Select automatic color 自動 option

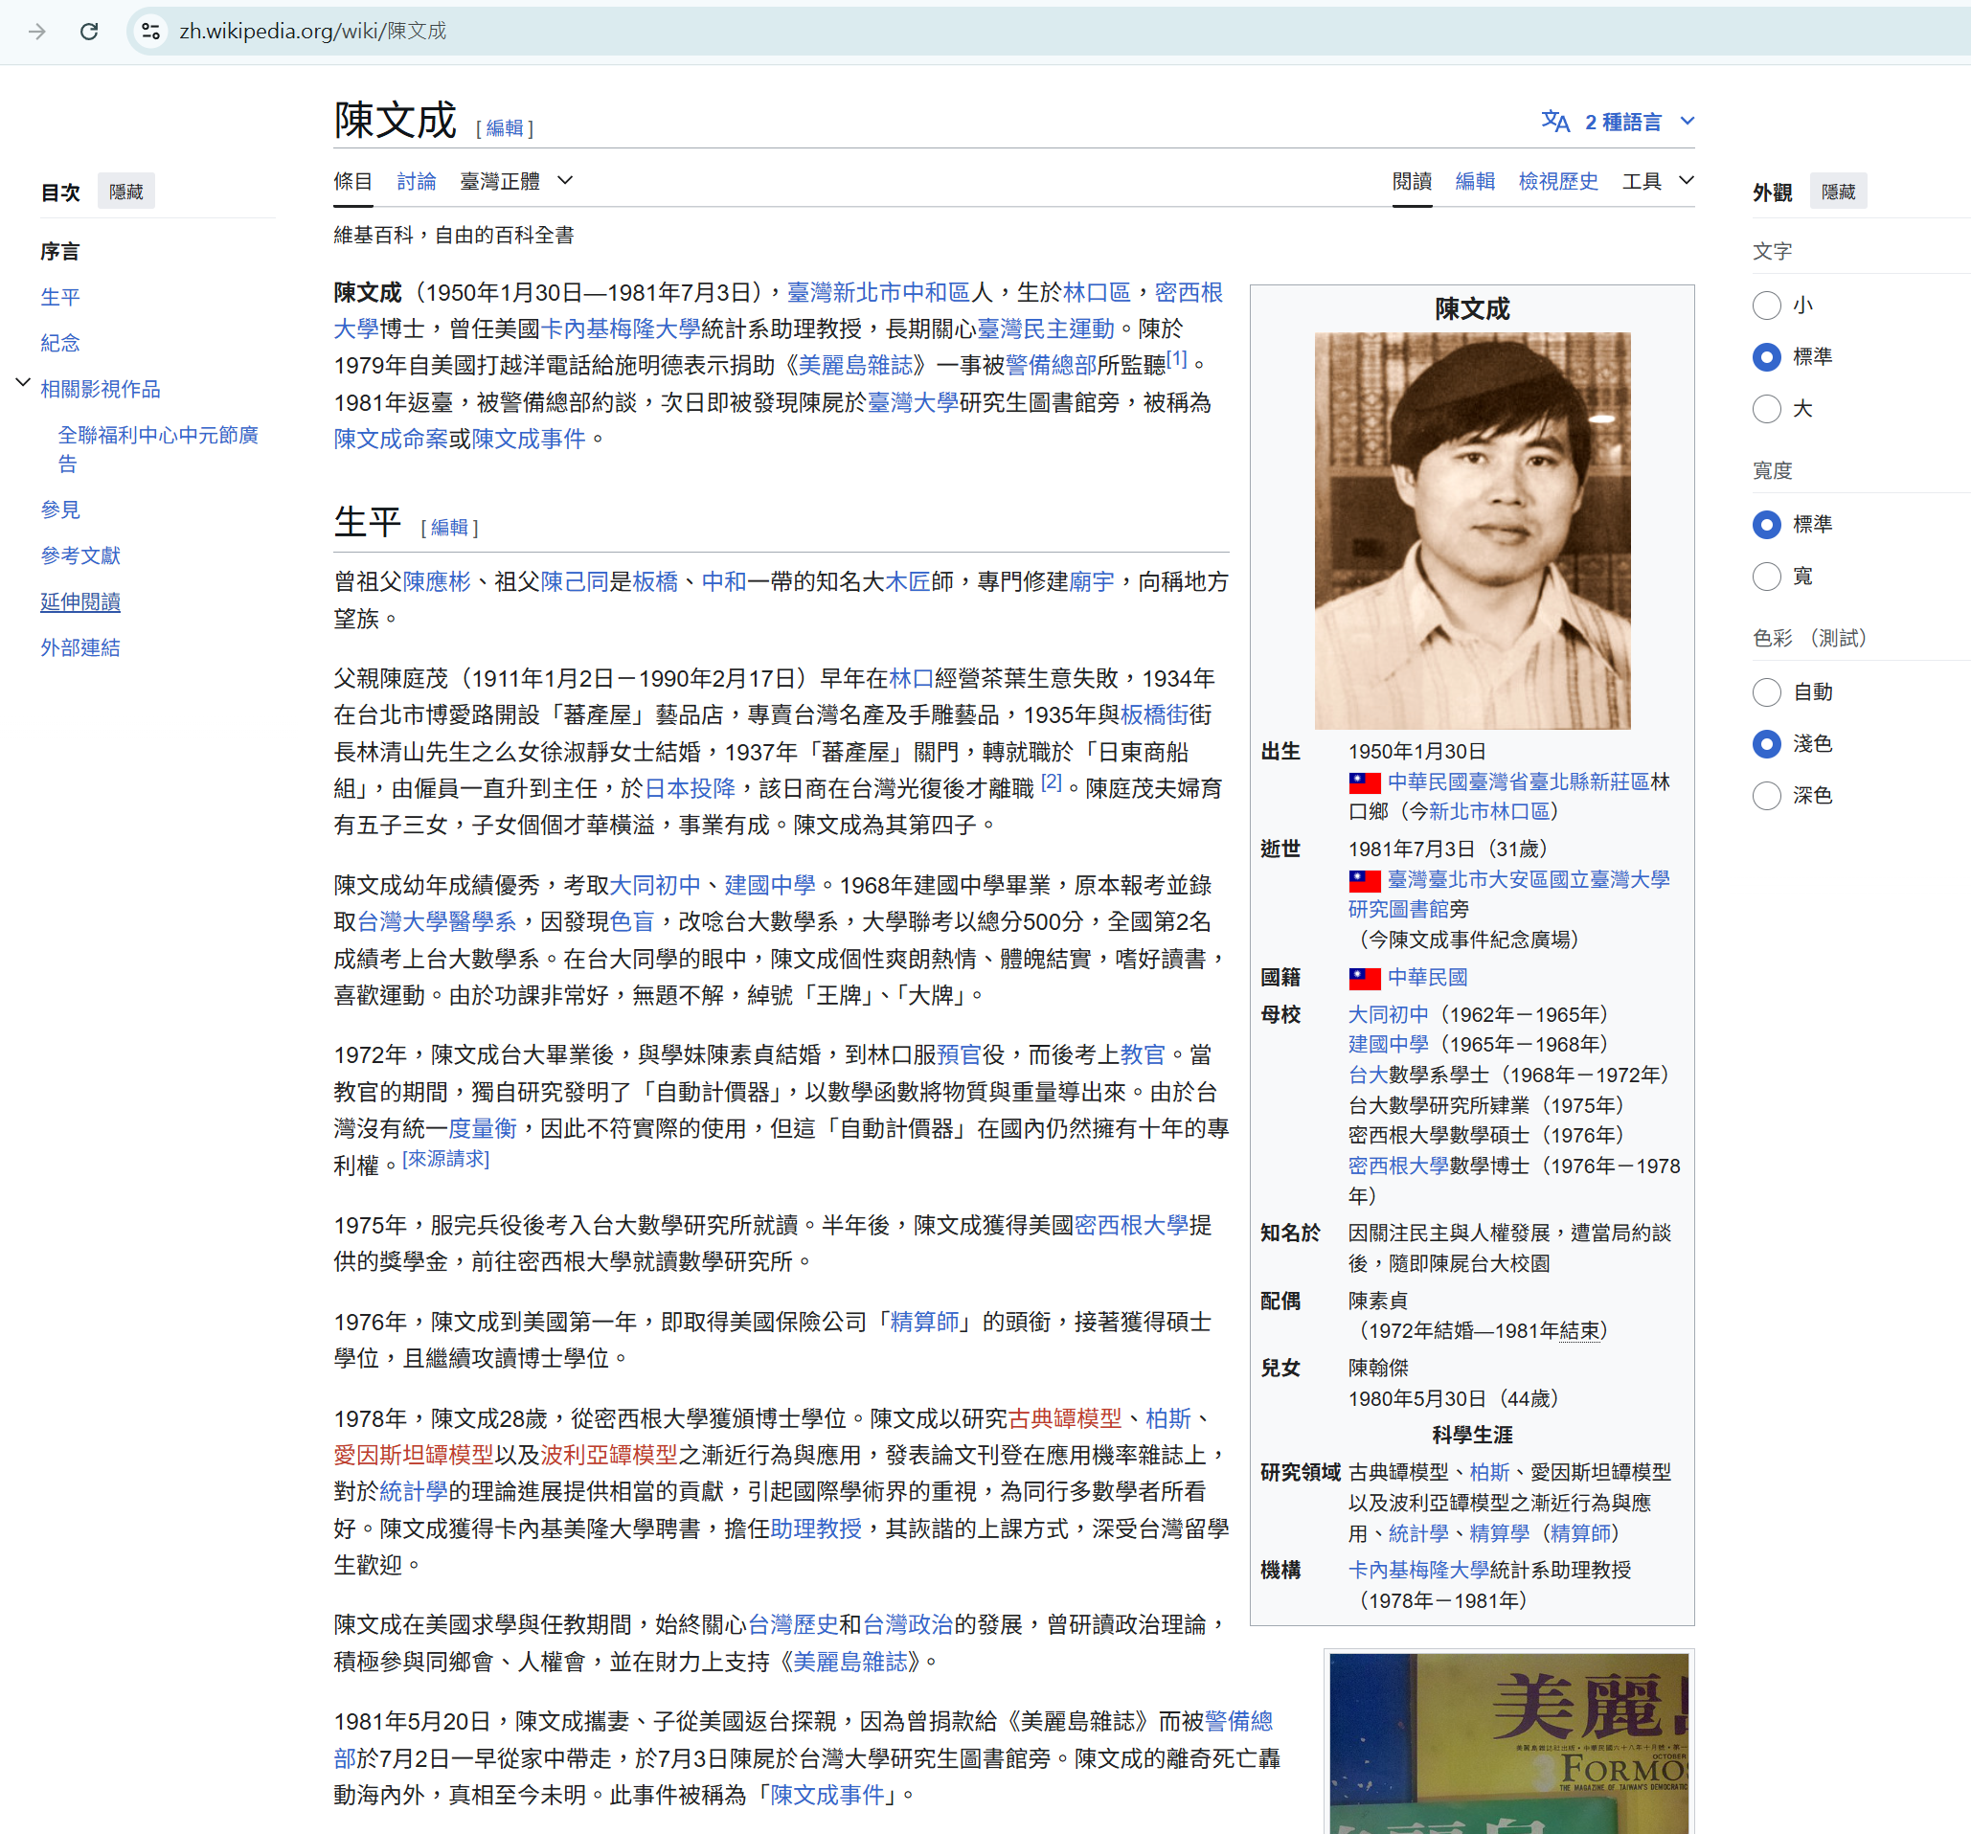point(1766,692)
